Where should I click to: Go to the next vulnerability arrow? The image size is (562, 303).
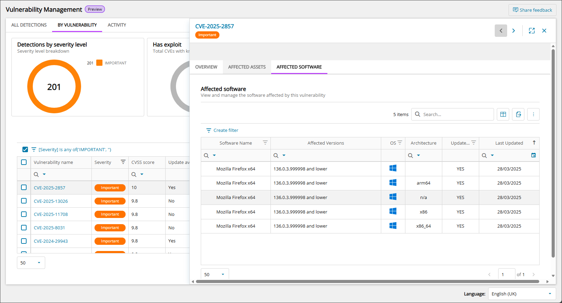[514, 31]
